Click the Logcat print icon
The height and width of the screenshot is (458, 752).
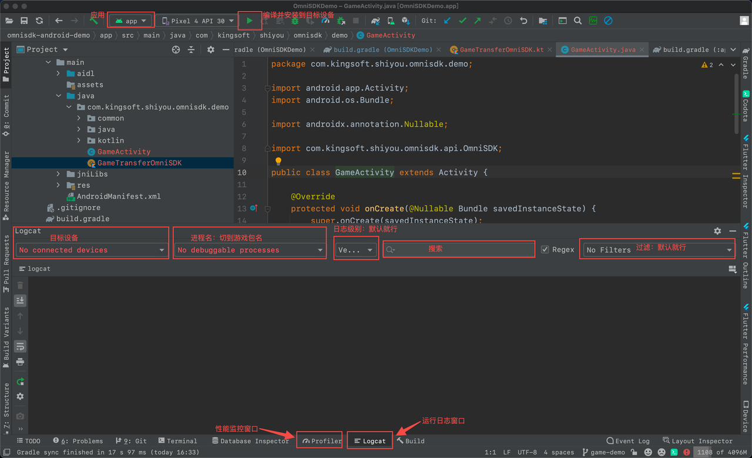point(20,362)
